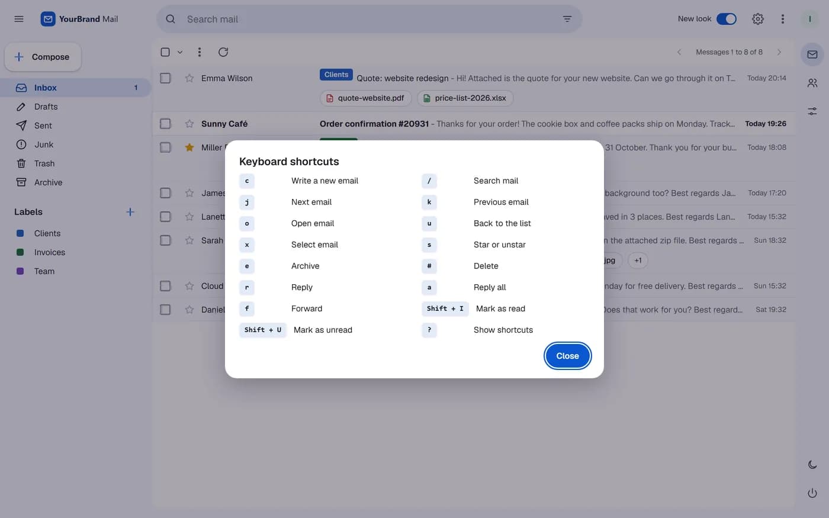Open top-right more options menu

click(782, 19)
